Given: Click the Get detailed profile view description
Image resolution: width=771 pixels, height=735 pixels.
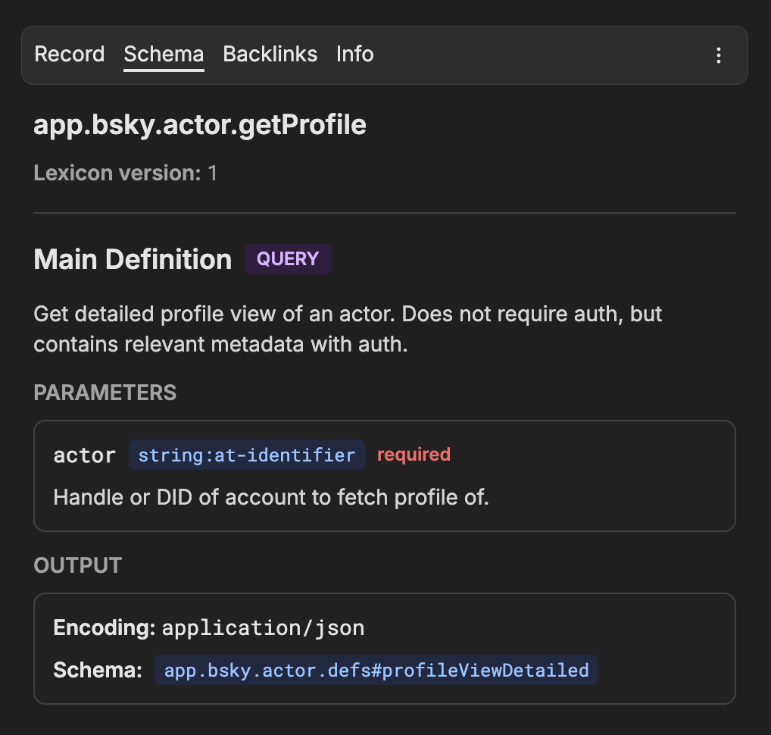Looking at the screenshot, I should [348, 329].
